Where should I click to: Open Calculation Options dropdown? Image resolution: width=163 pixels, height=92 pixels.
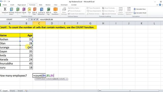click(129, 11)
